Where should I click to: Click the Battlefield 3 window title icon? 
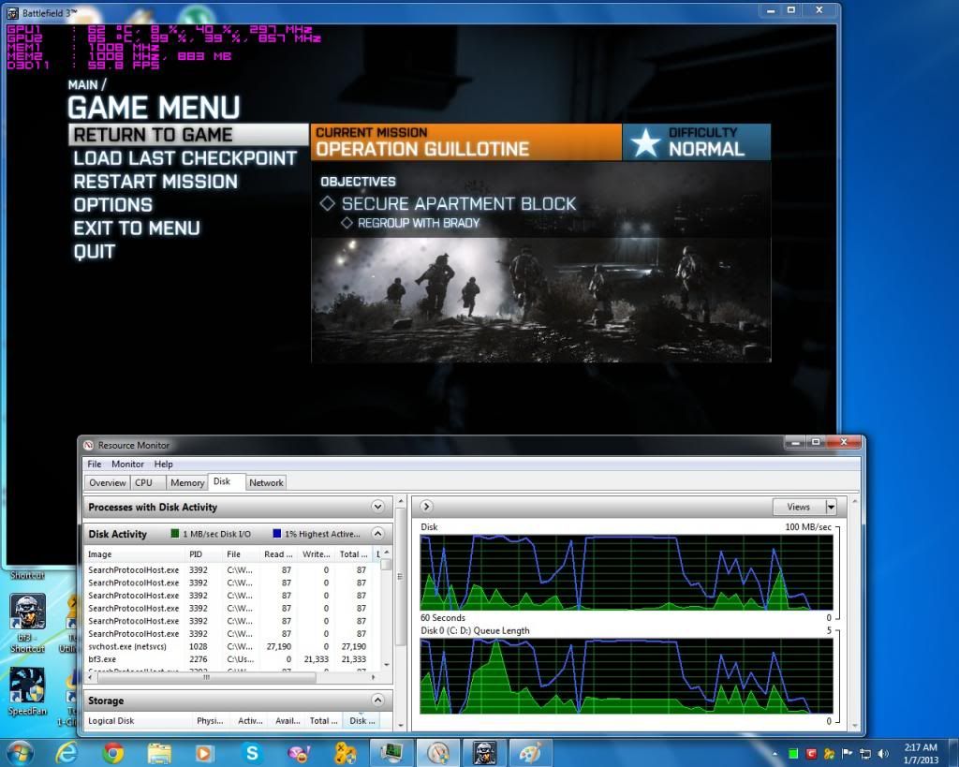pyautogui.click(x=12, y=13)
